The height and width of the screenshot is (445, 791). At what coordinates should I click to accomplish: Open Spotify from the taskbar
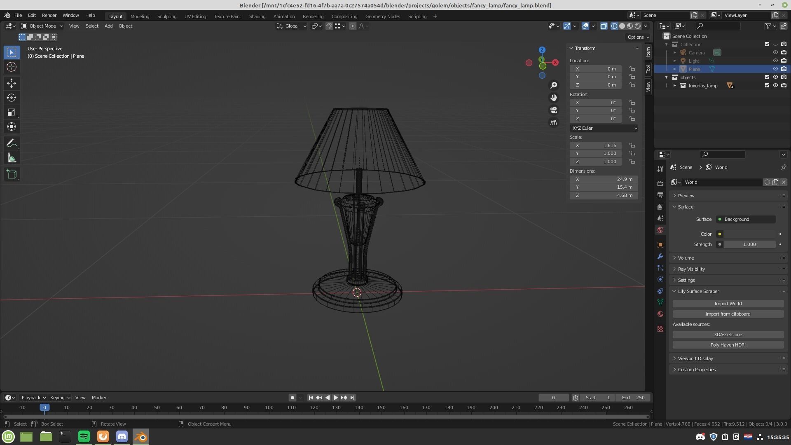[x=84, y=437]
